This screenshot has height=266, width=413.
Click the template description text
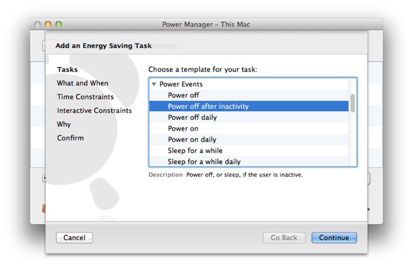(x=244, y=175)
